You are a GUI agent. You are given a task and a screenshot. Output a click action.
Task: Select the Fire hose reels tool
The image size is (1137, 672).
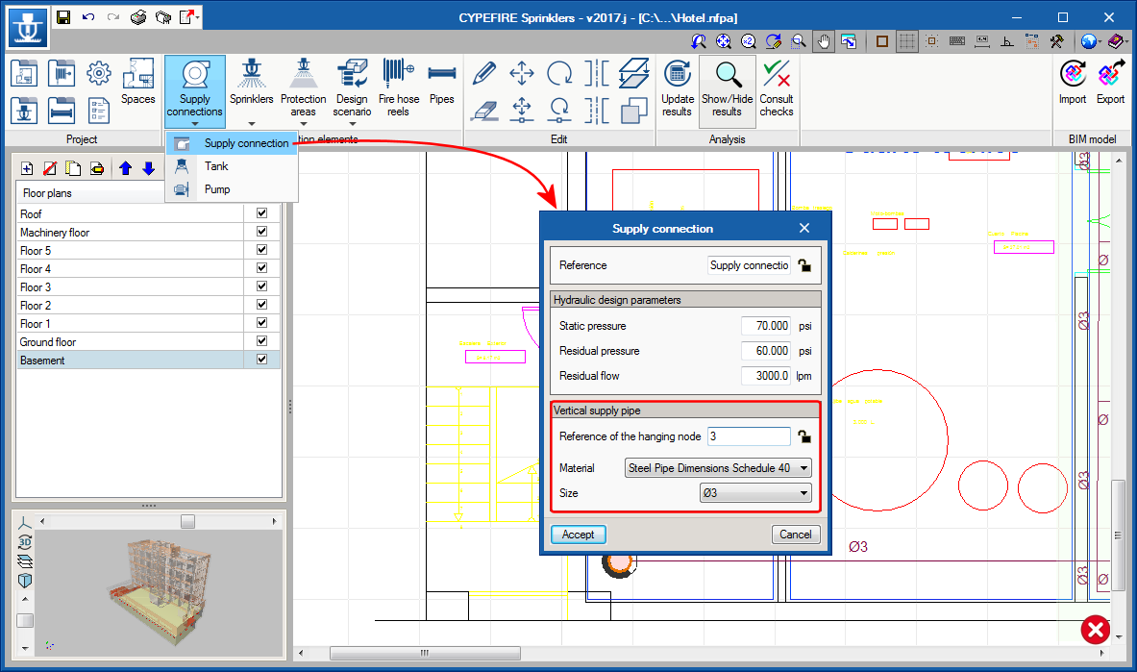(x=398, y=75)
